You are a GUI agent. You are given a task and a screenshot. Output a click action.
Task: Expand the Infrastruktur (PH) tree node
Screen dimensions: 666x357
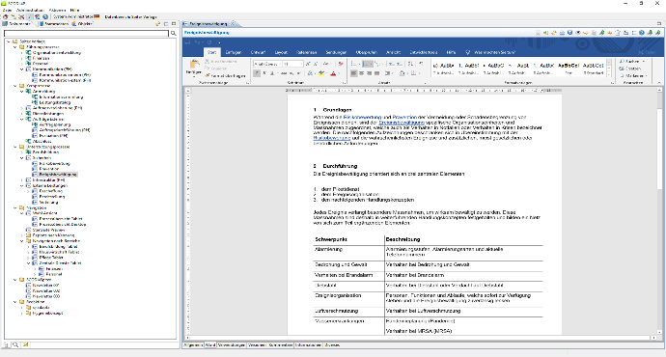tap(22, 180)
